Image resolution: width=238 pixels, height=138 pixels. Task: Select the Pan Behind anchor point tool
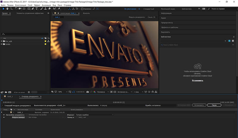click(x=24, y=9)
